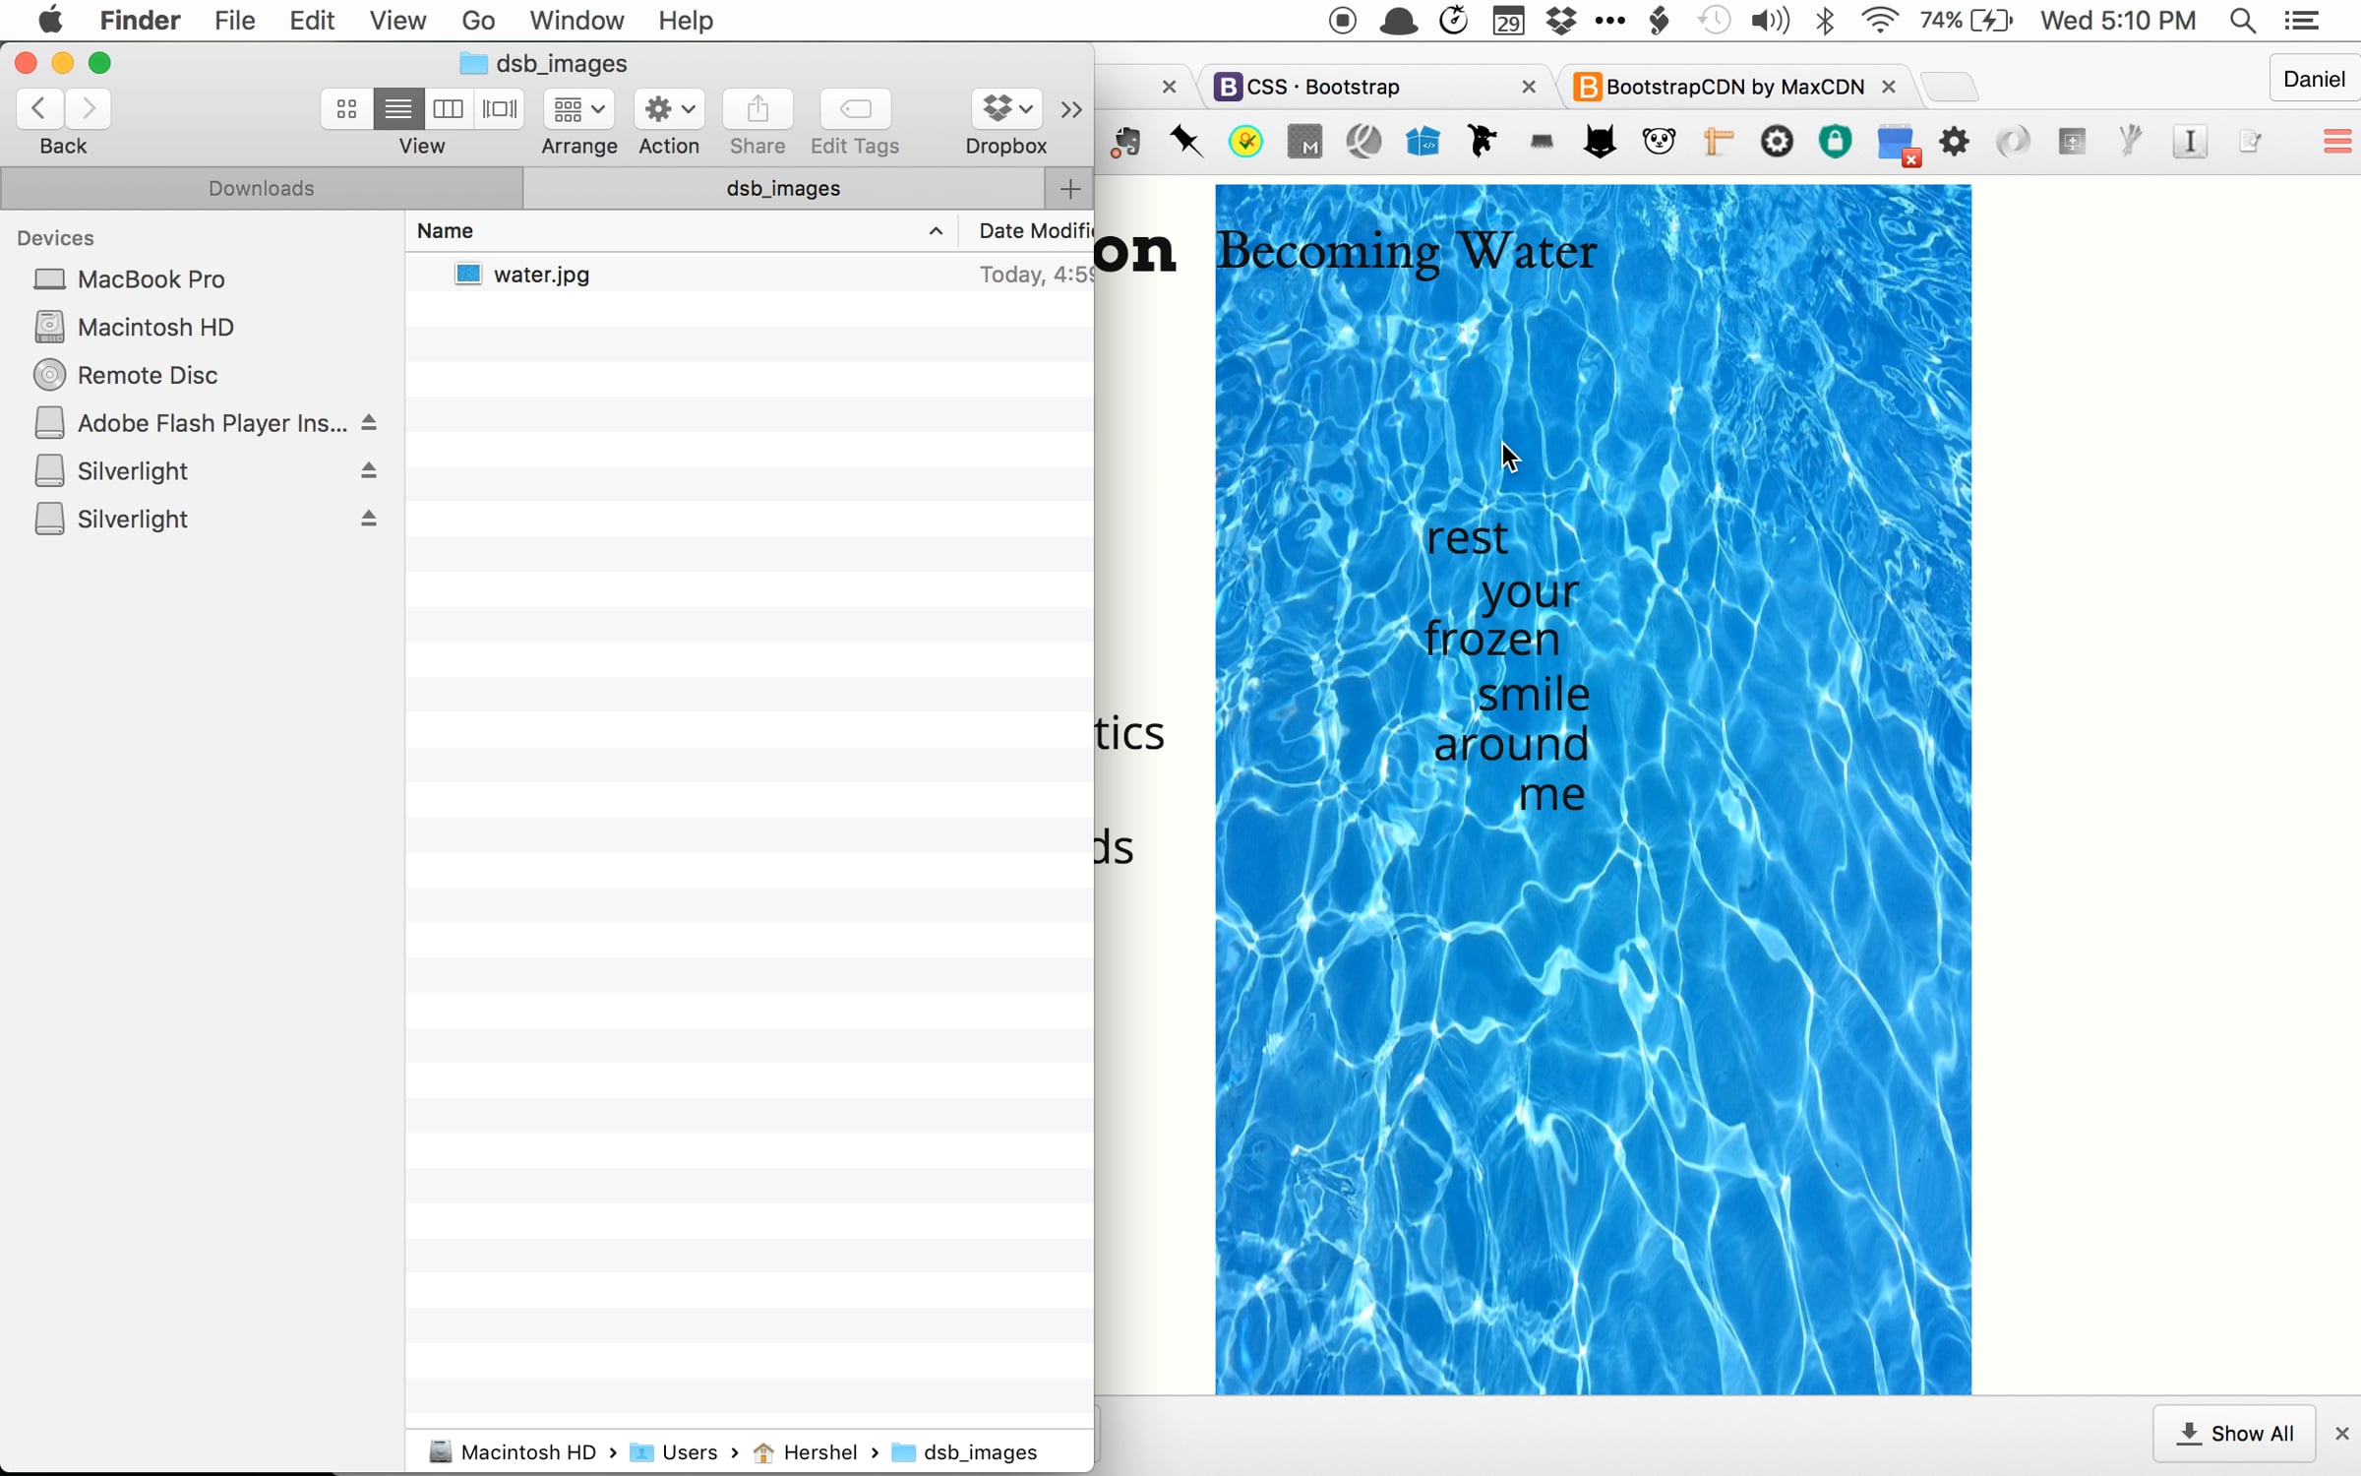Image resolution: width=2361 pixels, height=1476 pixels.
Task: Click Show All downloads button
Action: [x=2234, y=1434]
